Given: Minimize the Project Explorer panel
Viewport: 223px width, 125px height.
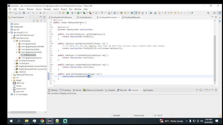Looking at the screenshot, I should (x=41, y=17).
